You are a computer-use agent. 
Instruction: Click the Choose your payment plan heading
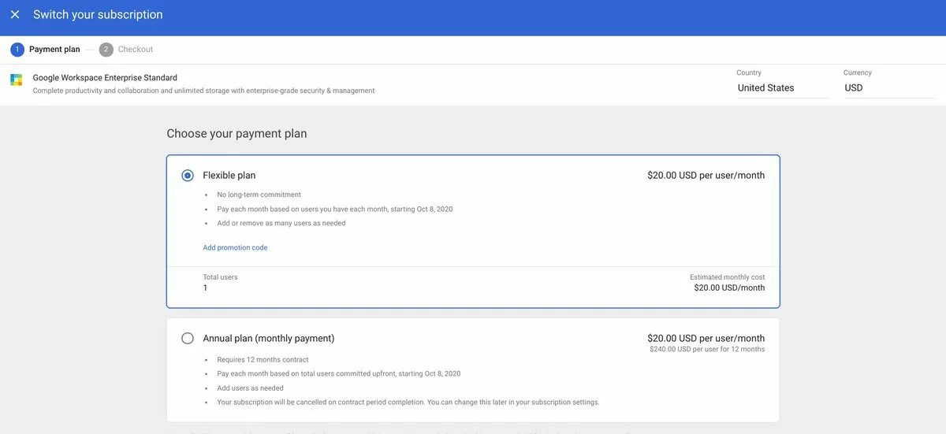(236, 134)
